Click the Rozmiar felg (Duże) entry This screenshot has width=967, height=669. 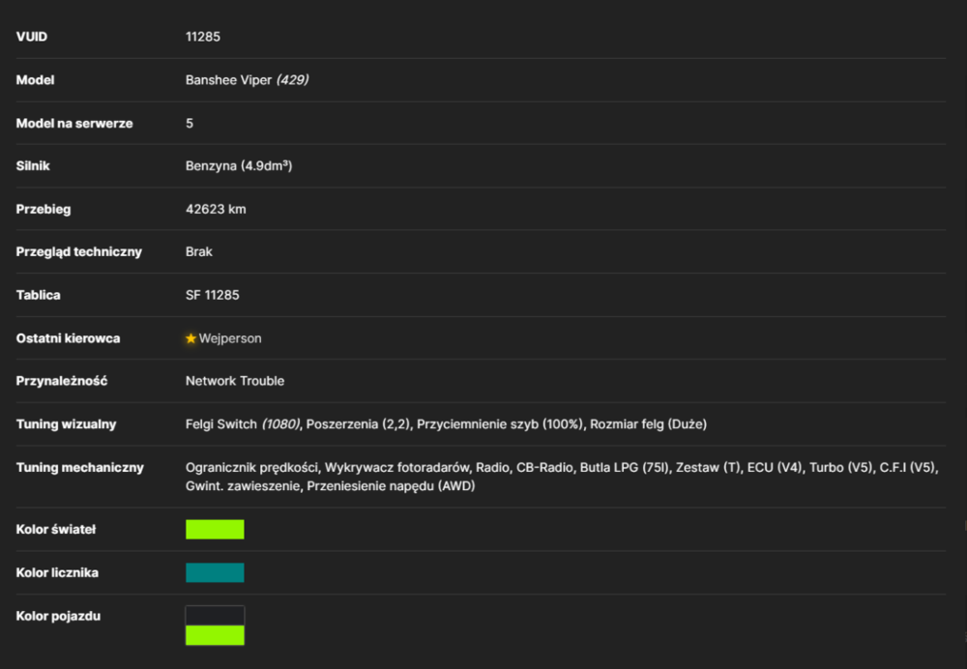[648, 424]
